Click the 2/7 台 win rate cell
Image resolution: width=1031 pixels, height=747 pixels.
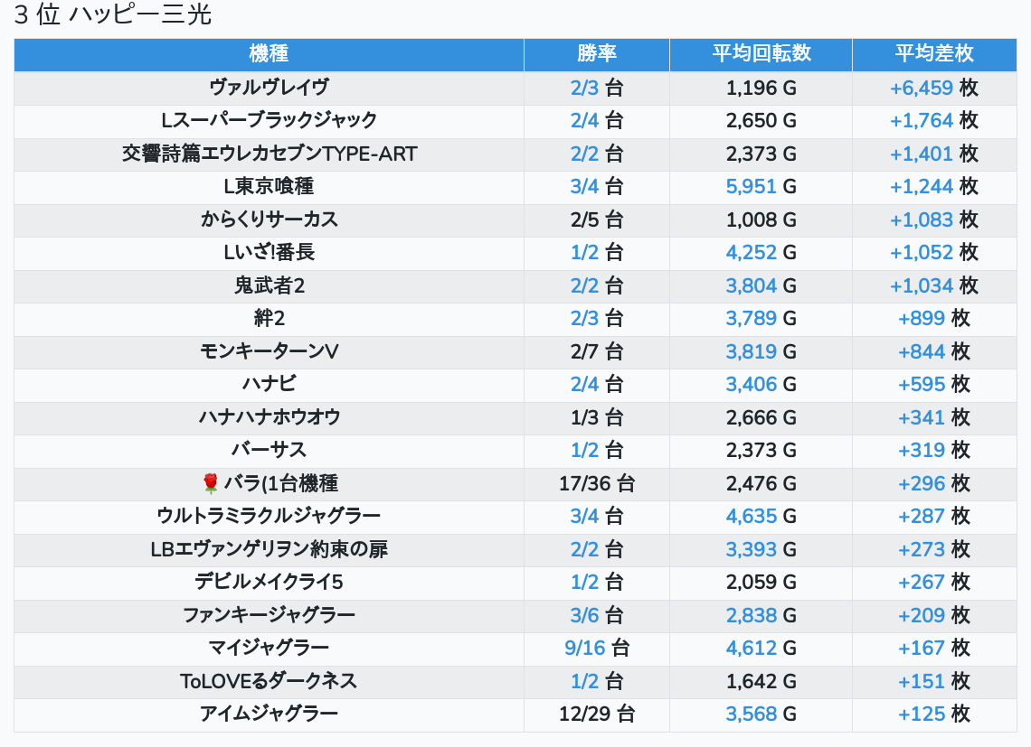tap(597, 351)
